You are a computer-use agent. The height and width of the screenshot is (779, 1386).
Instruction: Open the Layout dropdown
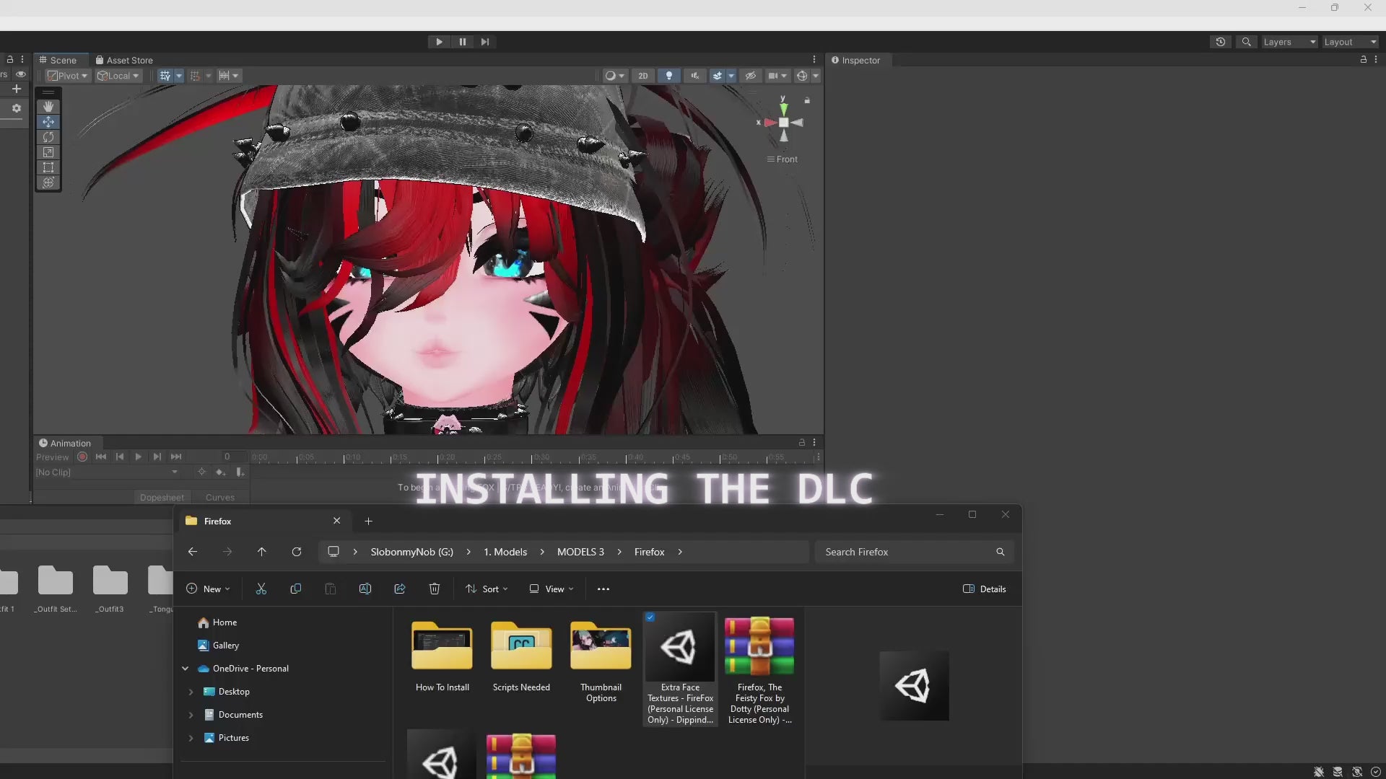pyautogui.click(x=1350, y=42)
